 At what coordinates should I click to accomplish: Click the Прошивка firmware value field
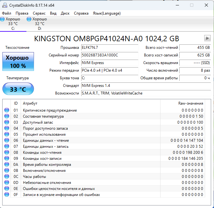click(x=109, y=48)
